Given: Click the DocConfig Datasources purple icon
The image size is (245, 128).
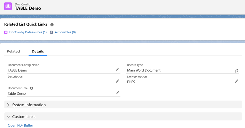Looking at the screenshot, I should click(6, 32).
